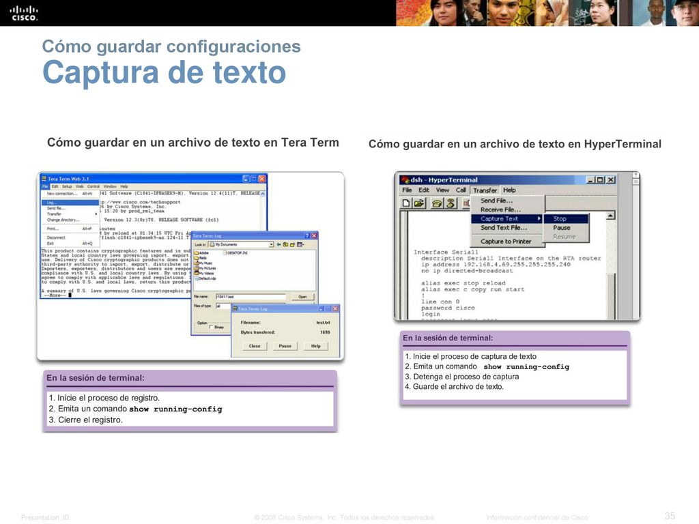The height and width of the screenshot is (524, 699).
Task: Choose Send Text File... in Transfer menu
Action: (x=508, y=228)
